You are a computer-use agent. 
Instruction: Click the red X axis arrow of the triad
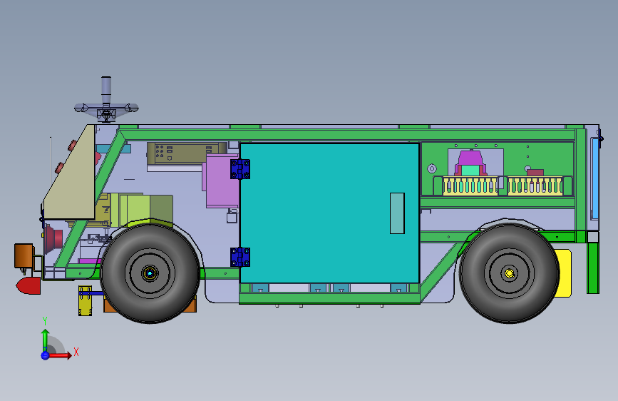click(60, 355)
